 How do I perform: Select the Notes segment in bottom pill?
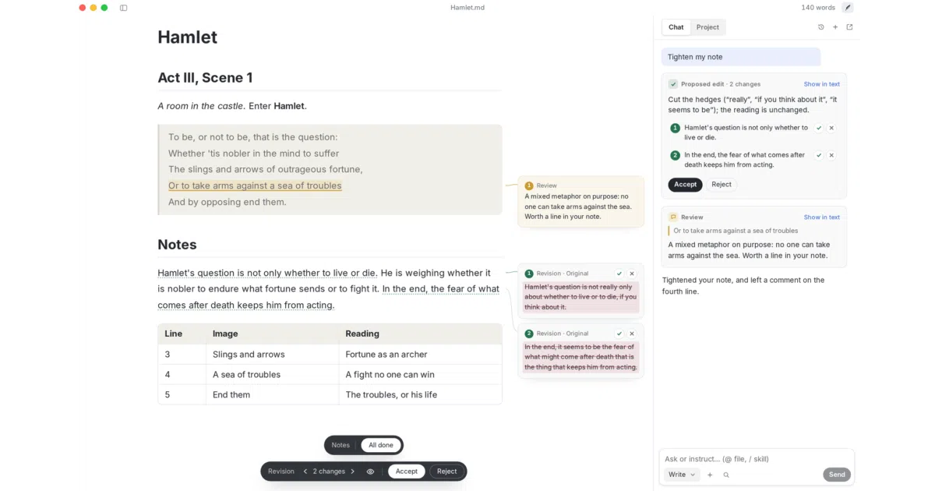click(340, 445)
